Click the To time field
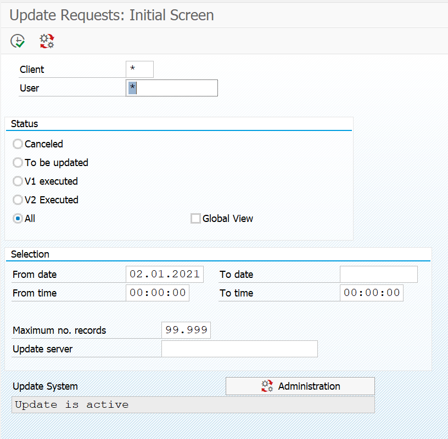 click(372, 293)
